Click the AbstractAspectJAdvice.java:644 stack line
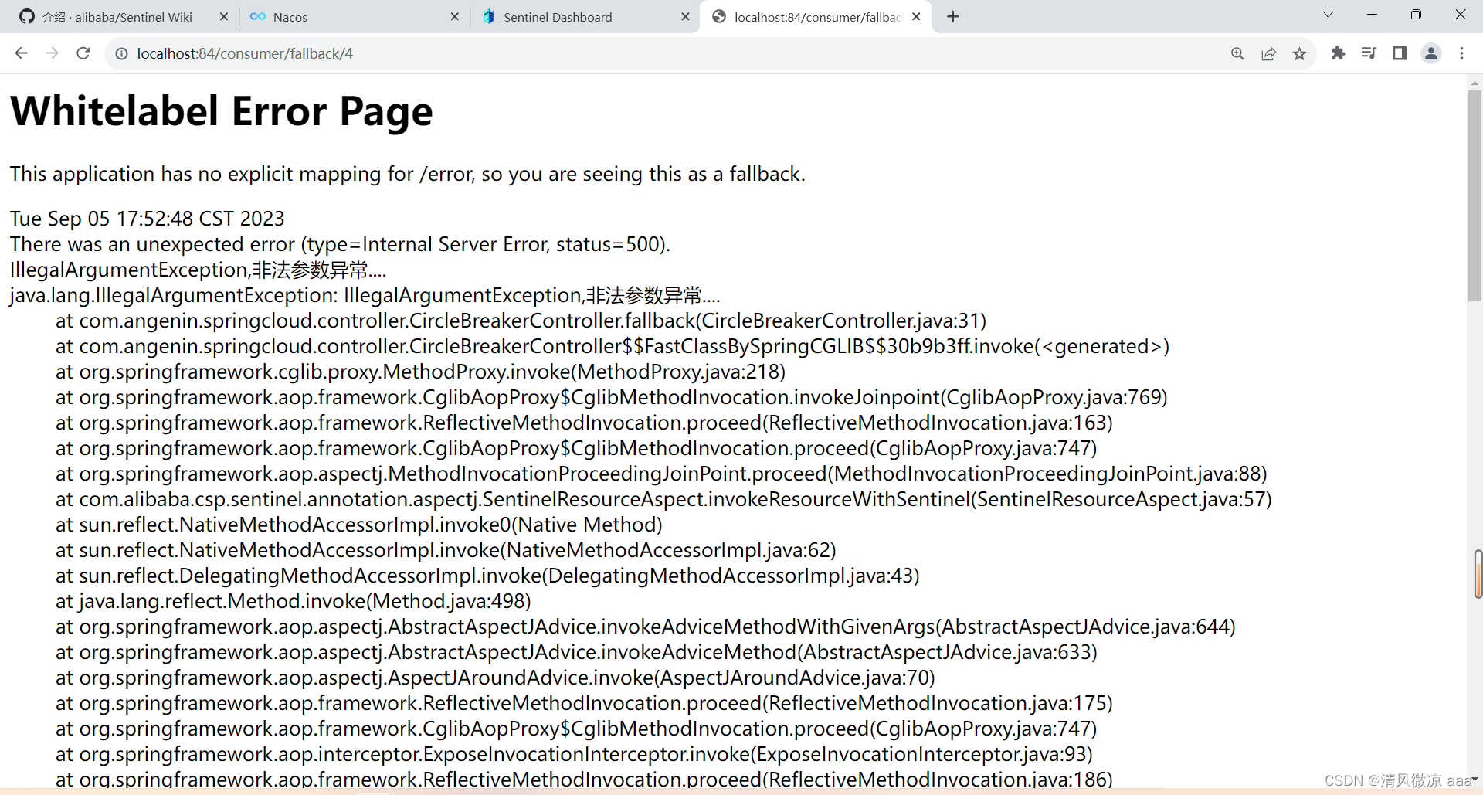1483x795 pixels. tap(646, 627)
